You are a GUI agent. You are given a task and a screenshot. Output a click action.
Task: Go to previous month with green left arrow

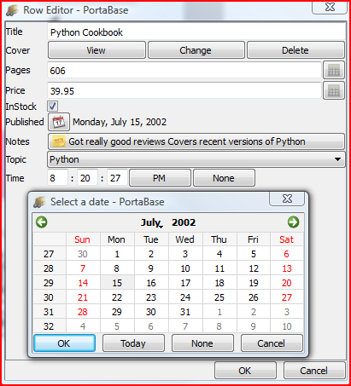42,222
